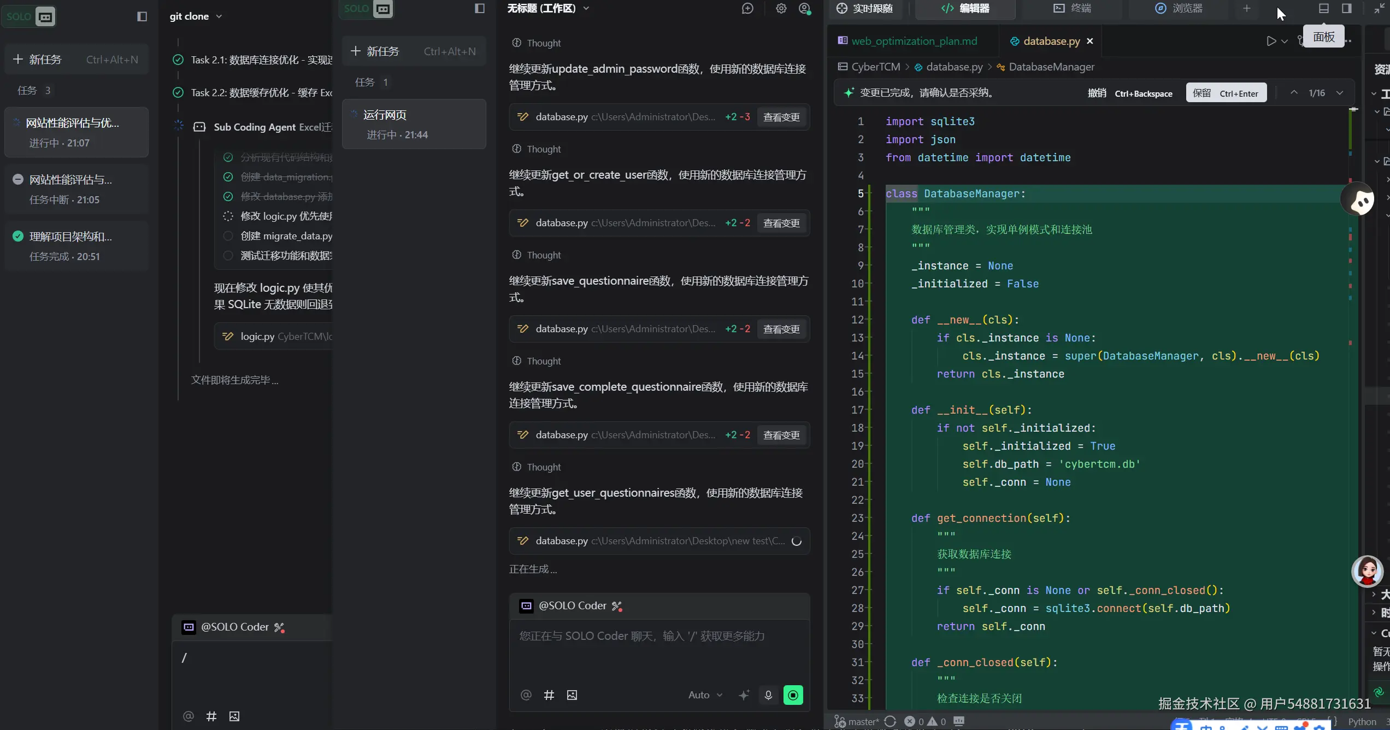Click the hashtag context icon in middle chat
Image resolution: width=1390 pixels, height=730 pixels.
[549, 695]
